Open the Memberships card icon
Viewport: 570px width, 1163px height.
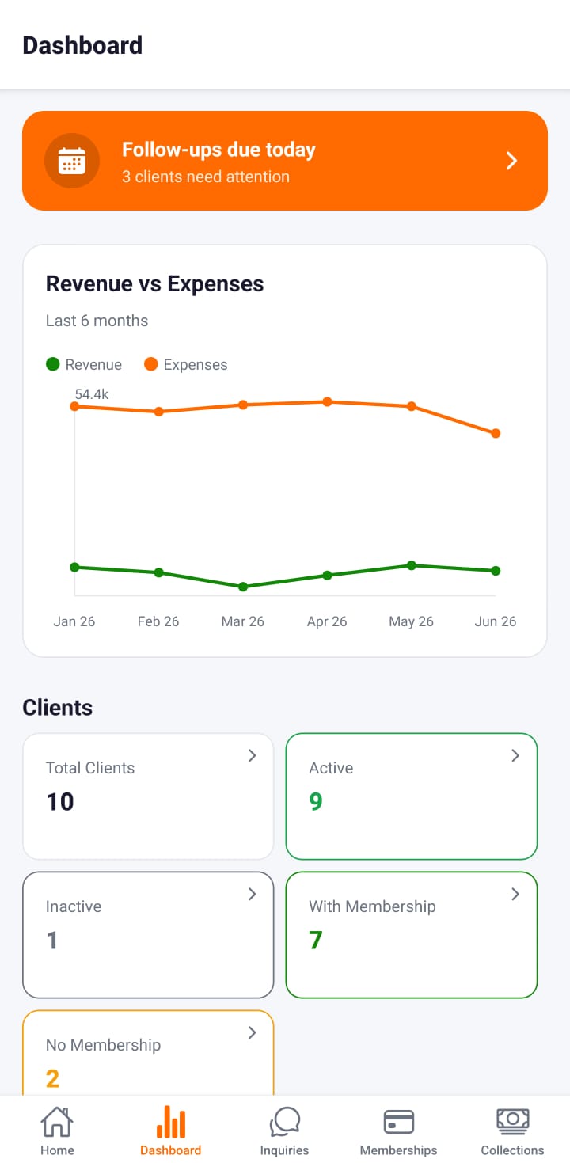[399, 1122]
